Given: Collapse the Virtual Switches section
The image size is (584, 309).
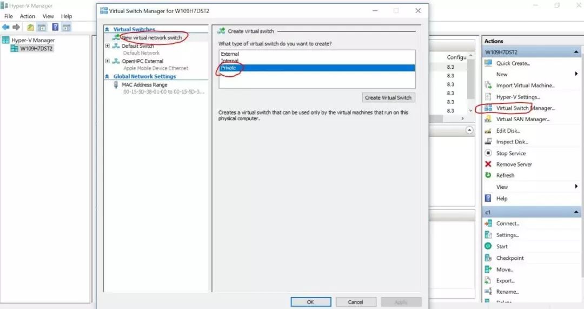Looking at the screenshot, I should coord(107,29).
